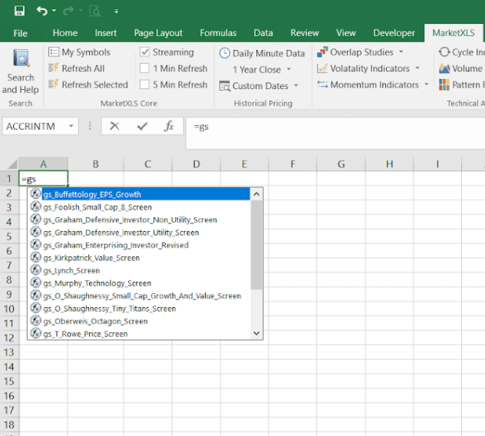Click the autocomplete list scrollbar thumb

(256, 245)
